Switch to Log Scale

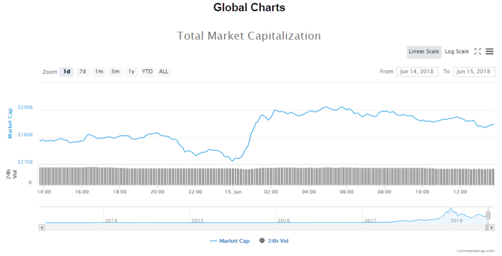[456, 52]
